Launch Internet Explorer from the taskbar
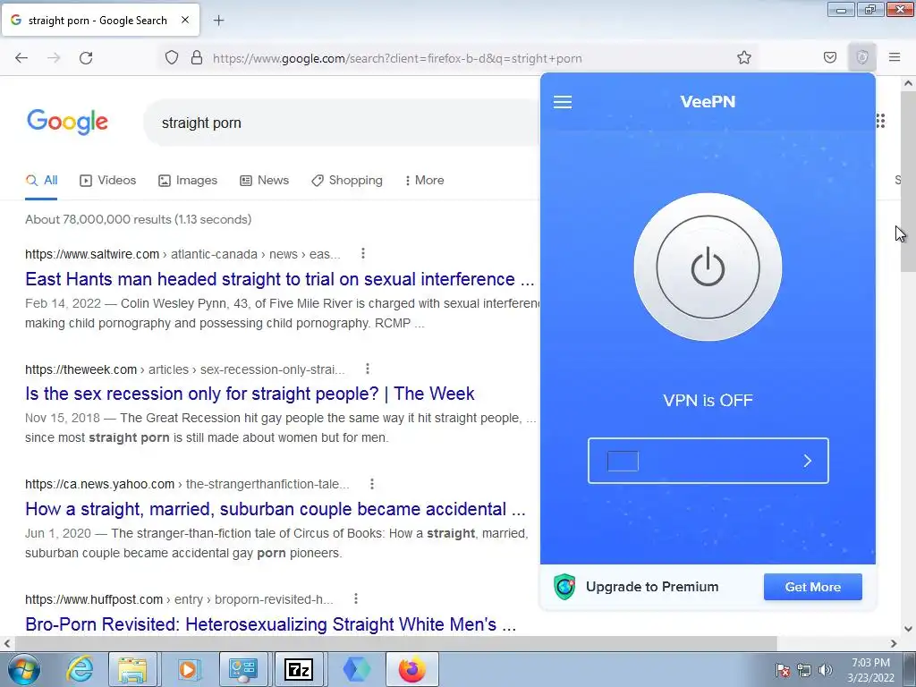Image resolution: width=916 pixels, height=687 pixels. (x=79, y=669)
